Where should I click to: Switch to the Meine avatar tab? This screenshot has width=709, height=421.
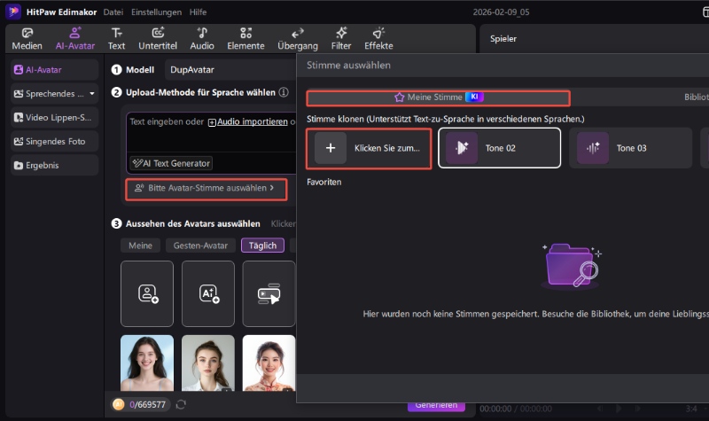pyautogui.click(x=140, y=246)
